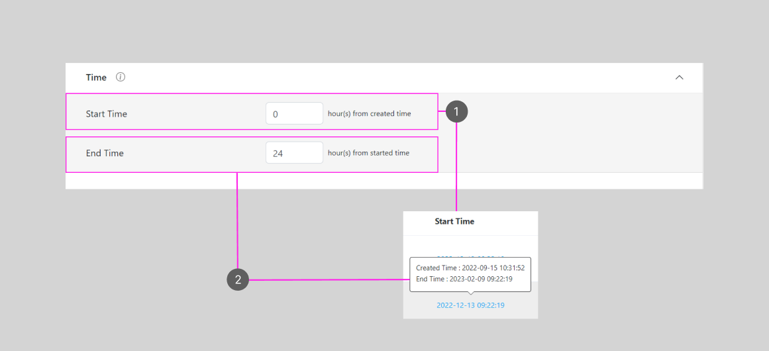Image resolution: width=769 pixels, height=351 pixels.
Task: Collapse the Time section with the chevron
Action: click(679, 77)
